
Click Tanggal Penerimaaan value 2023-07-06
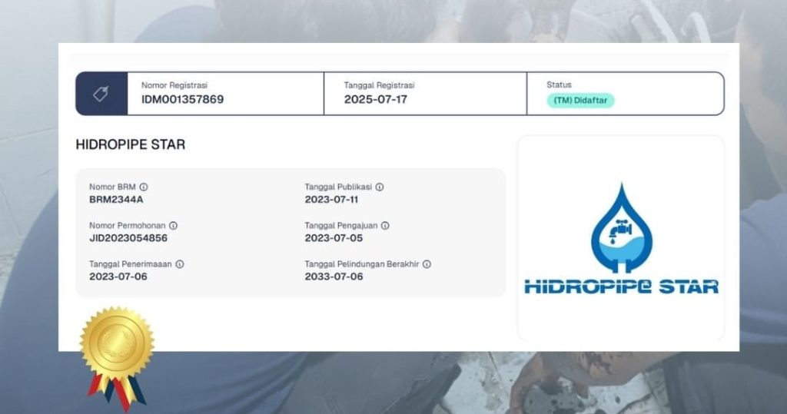click(118, 277)
